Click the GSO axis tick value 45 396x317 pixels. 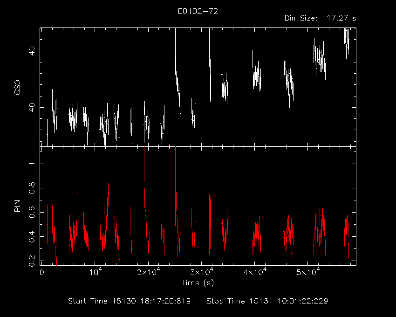(x=32, y=51)
